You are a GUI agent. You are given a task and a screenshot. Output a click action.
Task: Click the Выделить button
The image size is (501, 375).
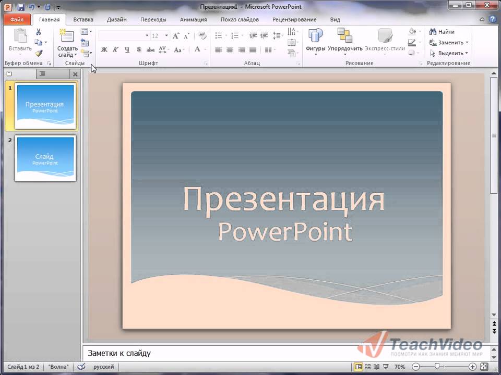point(449,53)
